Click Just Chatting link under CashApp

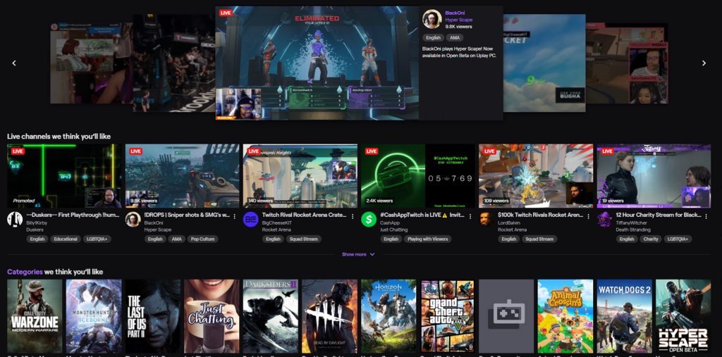tap(393, 230)
